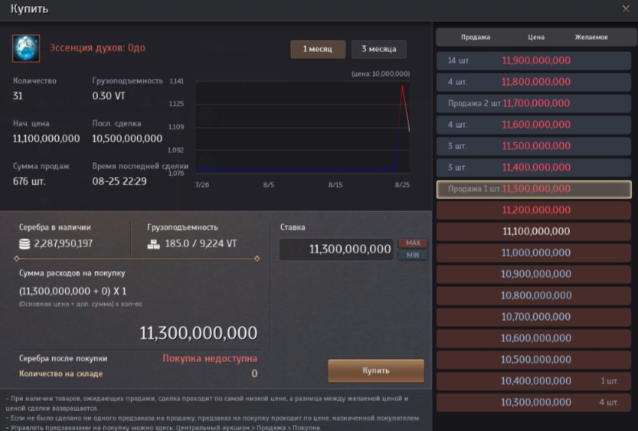Select the 11,400,000,000 price row
The image size is (638, 431).
(x=533, y=167)
